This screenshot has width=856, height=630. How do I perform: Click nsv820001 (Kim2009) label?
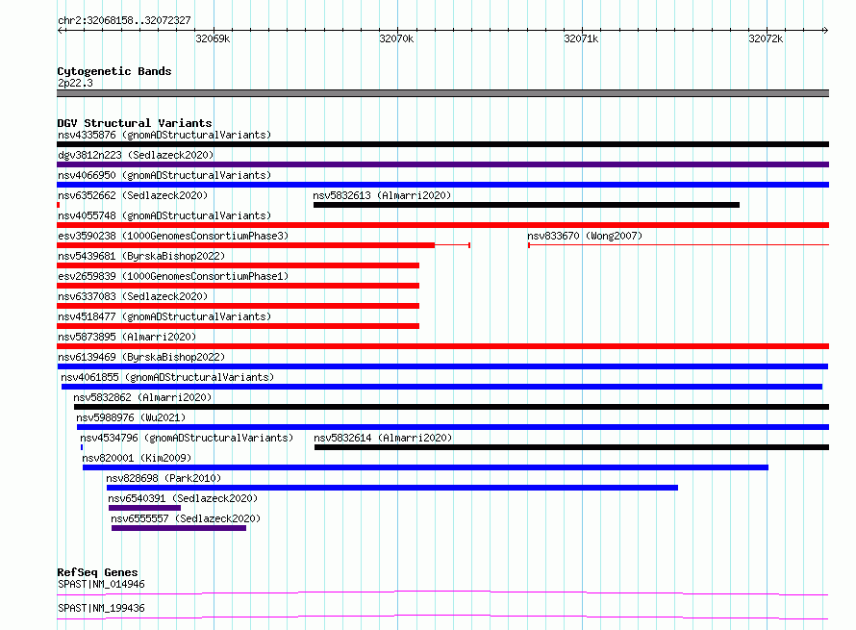(x=137, y=458)
